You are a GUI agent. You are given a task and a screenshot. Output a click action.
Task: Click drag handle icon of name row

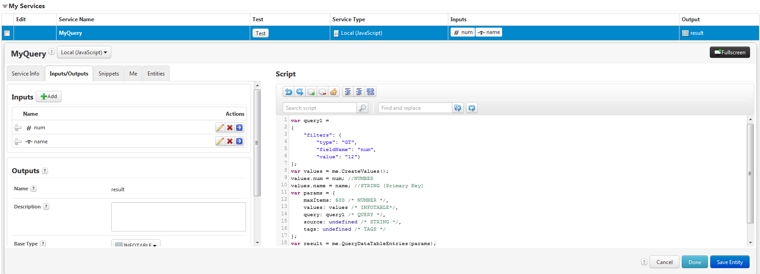point(18,142)
